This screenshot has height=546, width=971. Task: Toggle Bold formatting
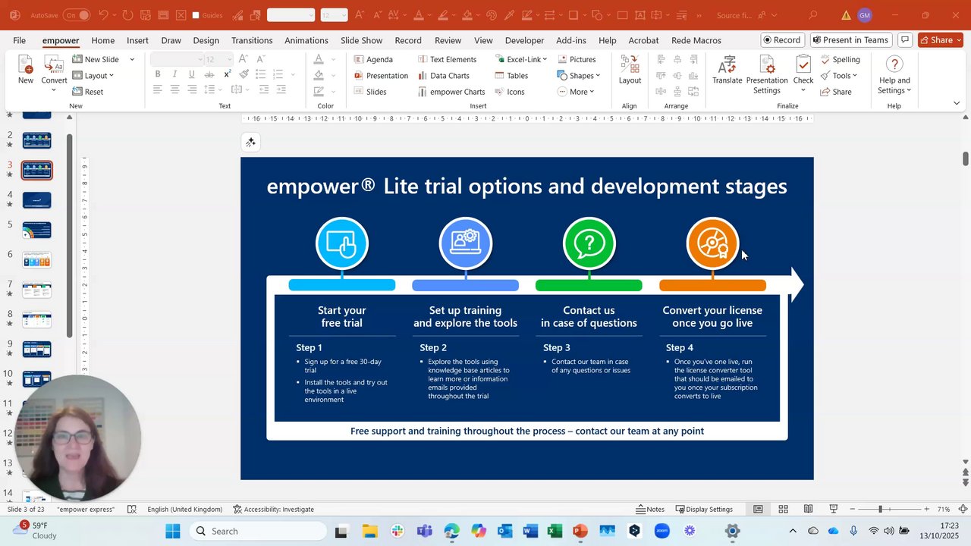coord(158,74)
